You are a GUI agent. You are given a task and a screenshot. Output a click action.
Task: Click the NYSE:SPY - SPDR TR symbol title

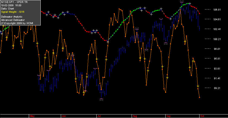click(14, 2)
